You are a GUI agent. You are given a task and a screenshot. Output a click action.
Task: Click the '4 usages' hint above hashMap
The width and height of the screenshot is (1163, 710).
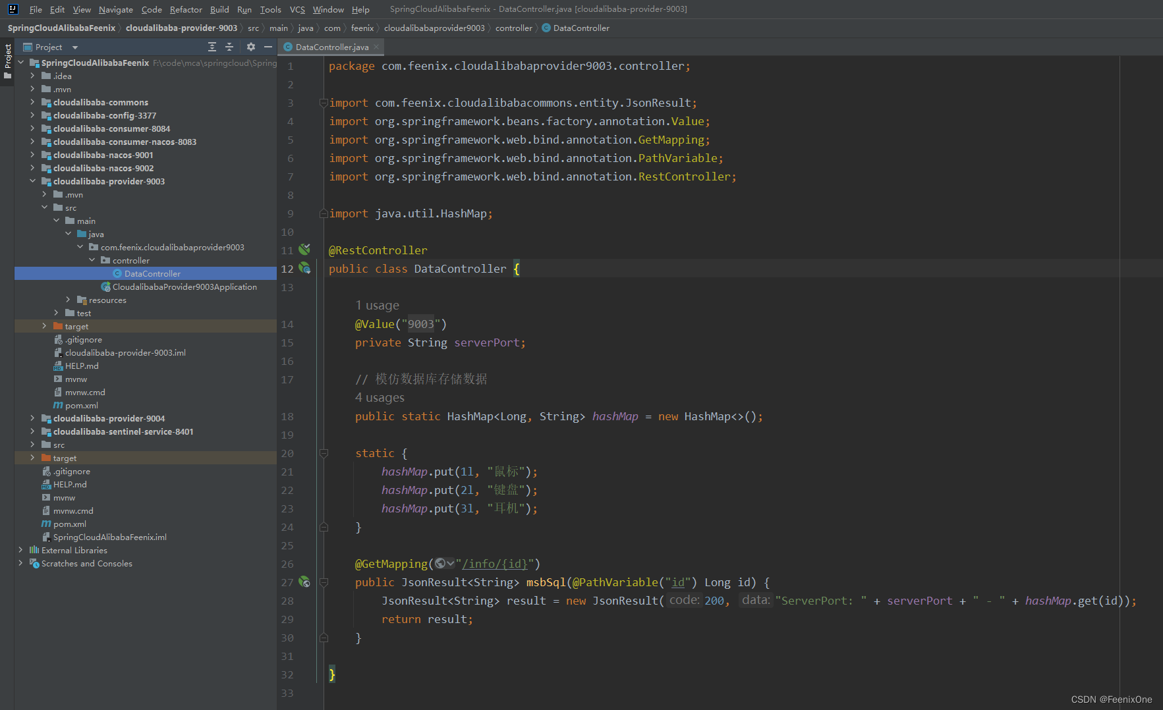click(380, 398)
